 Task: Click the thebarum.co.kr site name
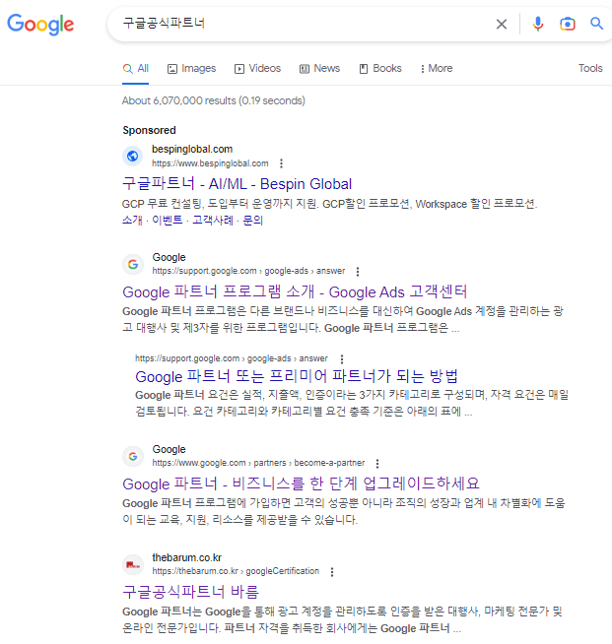tap(187, 557)
